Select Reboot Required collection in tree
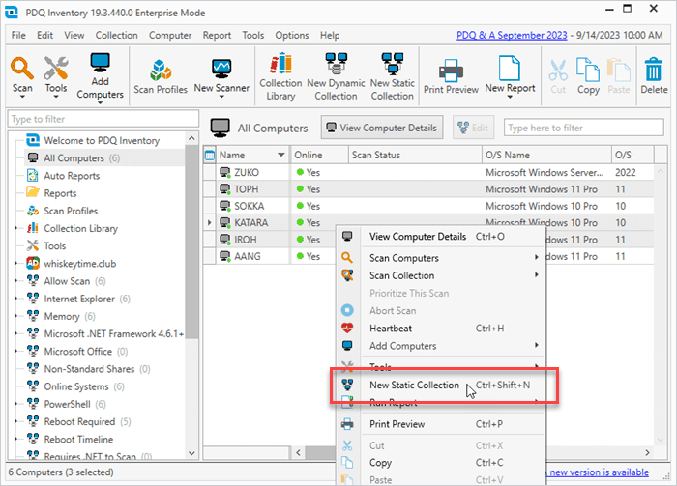677x486 pixels. (x=79, y=421)
